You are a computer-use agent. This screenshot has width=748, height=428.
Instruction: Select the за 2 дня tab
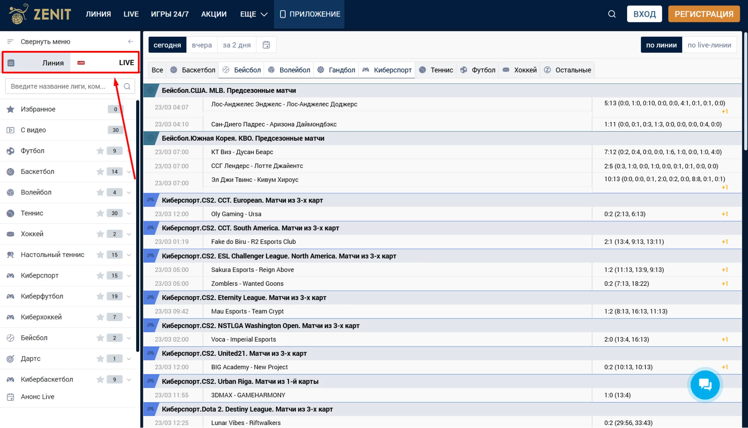click(x=237, y=45)
